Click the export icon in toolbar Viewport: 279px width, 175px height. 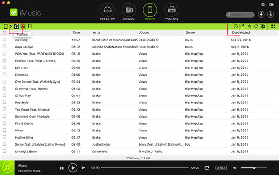coord(243,26)
